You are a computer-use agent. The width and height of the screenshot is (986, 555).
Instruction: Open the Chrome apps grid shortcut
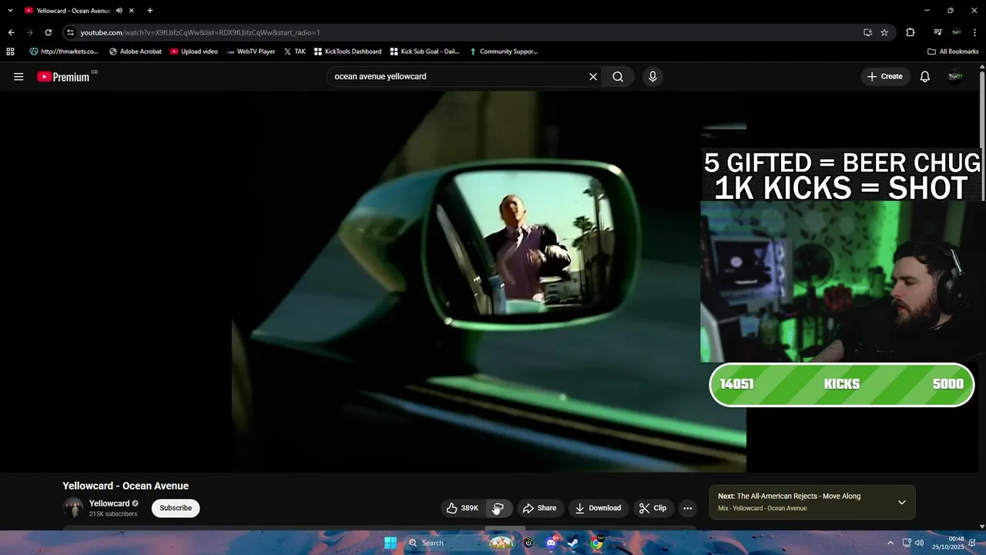pos(10,52)
